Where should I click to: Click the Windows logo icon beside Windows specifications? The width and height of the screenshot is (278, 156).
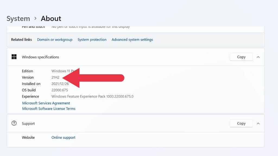click(14, 57)
